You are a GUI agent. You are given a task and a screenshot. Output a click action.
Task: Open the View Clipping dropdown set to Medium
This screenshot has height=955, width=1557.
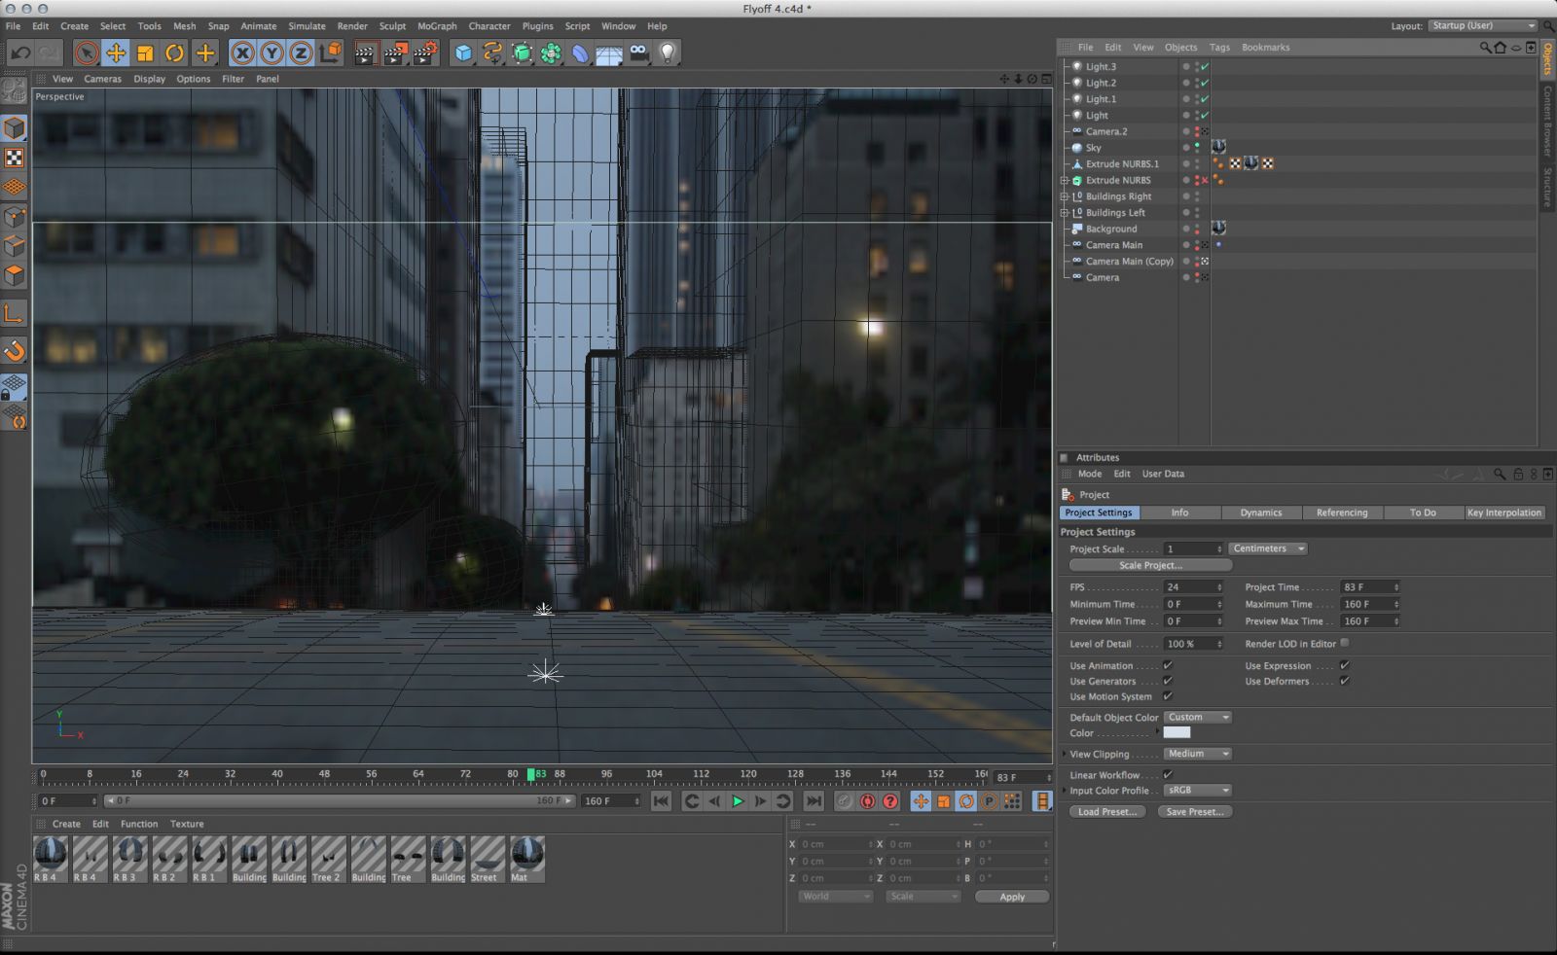(x=1197, y=754)
